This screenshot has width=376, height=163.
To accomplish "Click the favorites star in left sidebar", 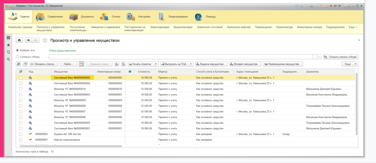I will [8, 45].
